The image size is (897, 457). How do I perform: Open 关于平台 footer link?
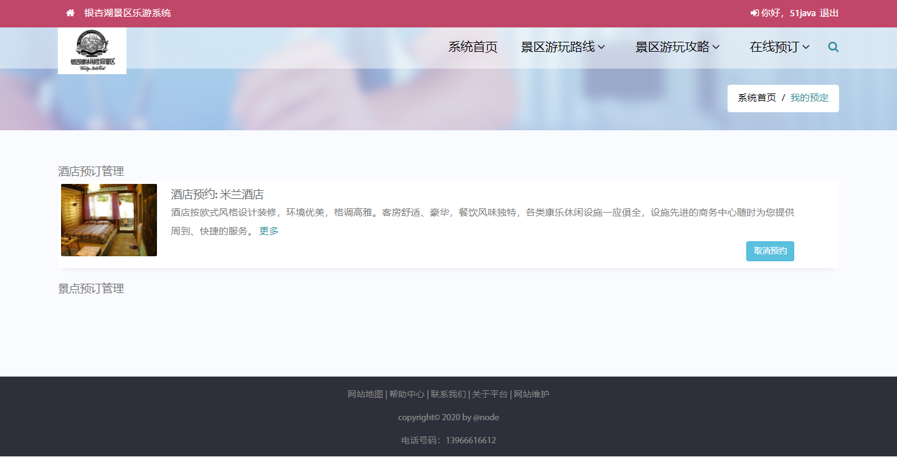coord(490,394)
